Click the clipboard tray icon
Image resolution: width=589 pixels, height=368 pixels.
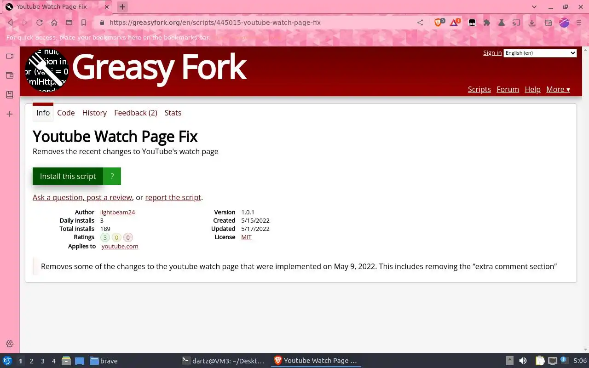(x=540, y=361)
